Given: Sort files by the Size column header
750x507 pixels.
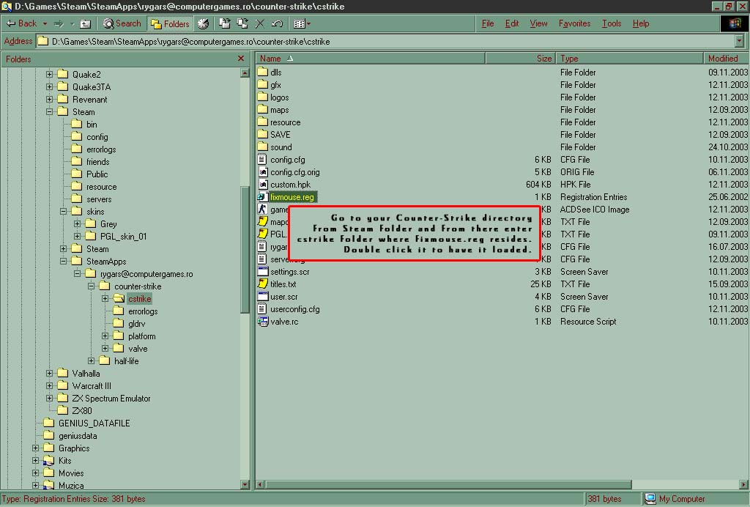Looking at the screenshot, I should tap(521, 59).
